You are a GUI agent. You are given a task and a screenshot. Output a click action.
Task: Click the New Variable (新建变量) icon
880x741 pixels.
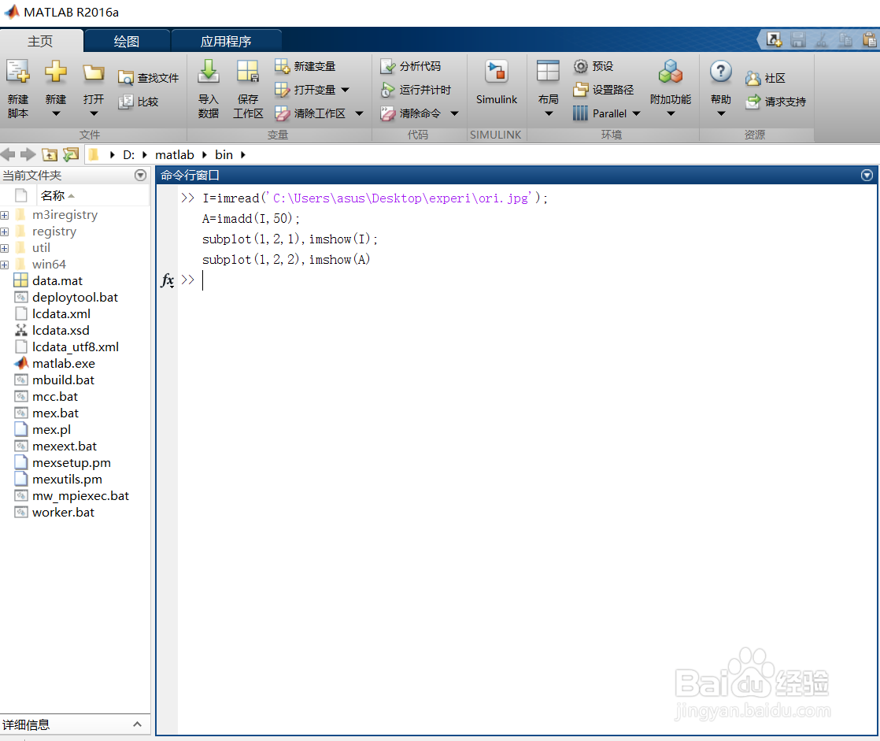(282, 66)
